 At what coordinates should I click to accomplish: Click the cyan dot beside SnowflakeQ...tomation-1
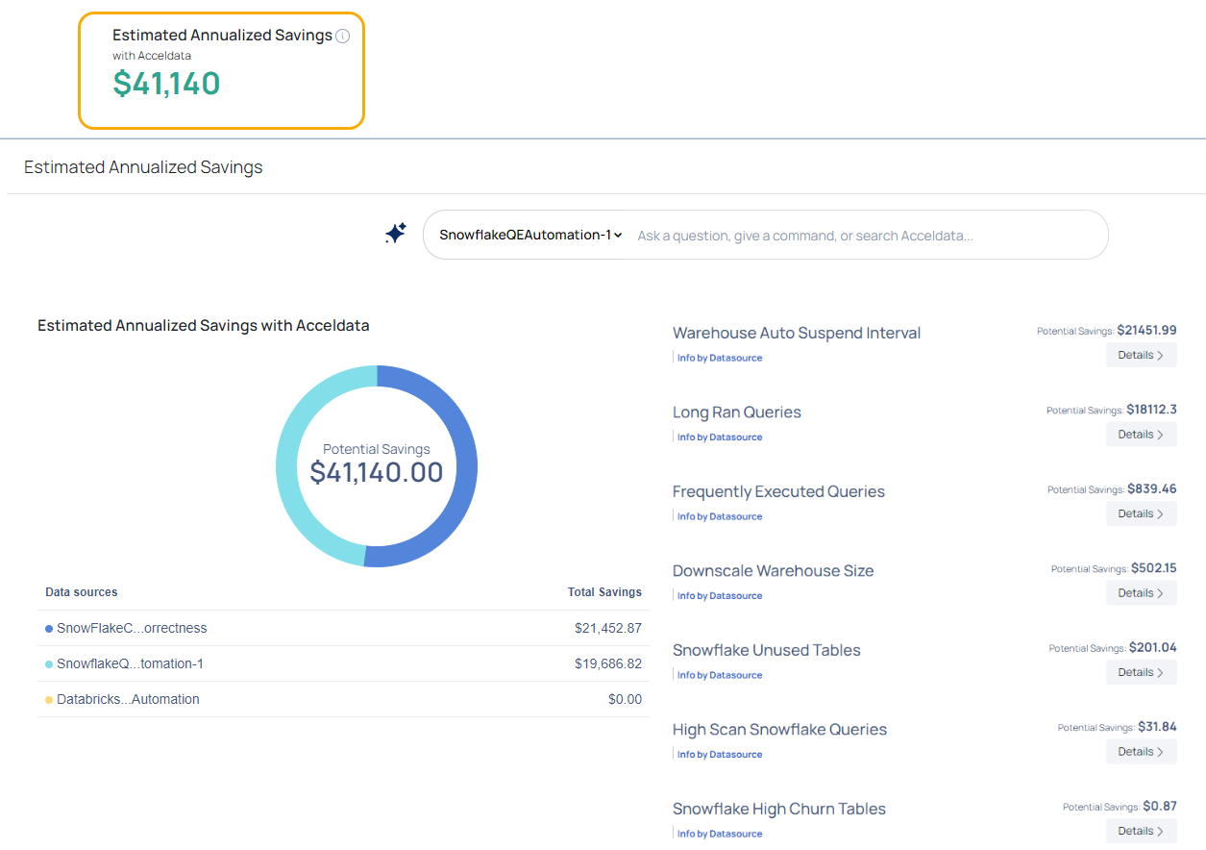tap(49, 664)
